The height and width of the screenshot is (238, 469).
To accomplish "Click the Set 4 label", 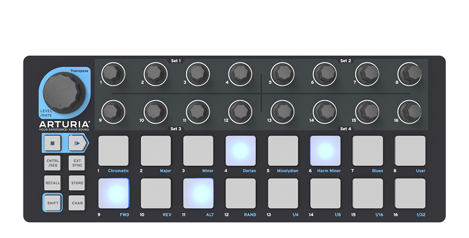I will point(345,129).
